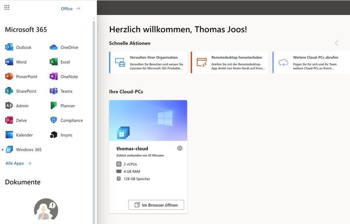The image size is (350, 224).
Task: Open the Compliance shield icon
Action: (x=53, y=120)
